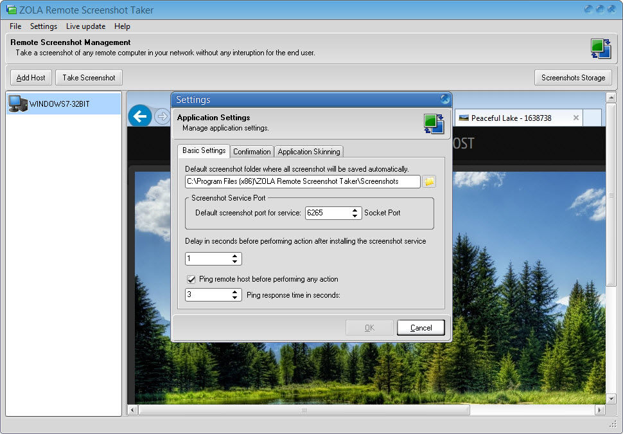Viewport: 623px width, 434px height.
Task: Open the Settings menu
Action: tap(44, 26)
